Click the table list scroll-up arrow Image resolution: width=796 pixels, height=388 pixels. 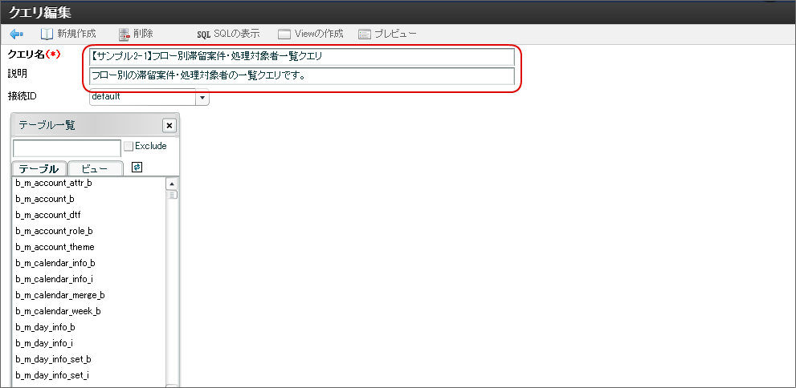[172, 184]
